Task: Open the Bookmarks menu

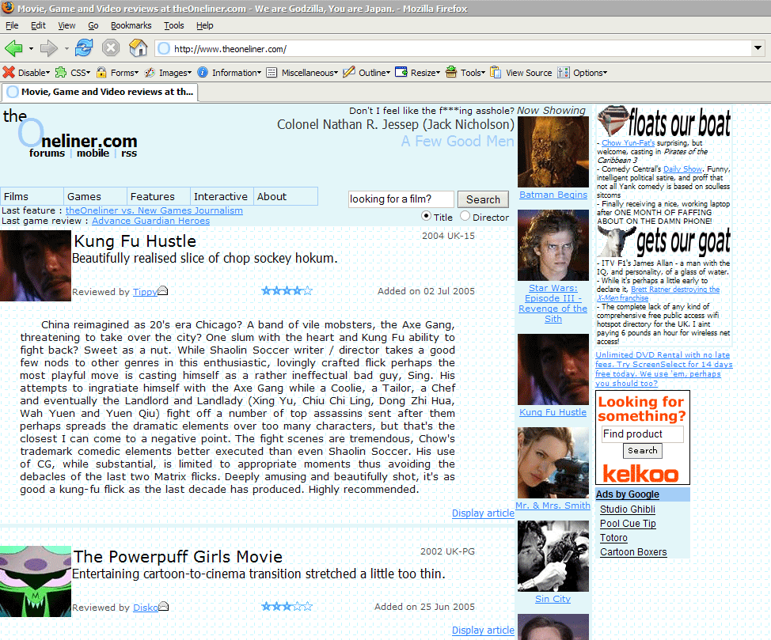Action: coord(131,25)
